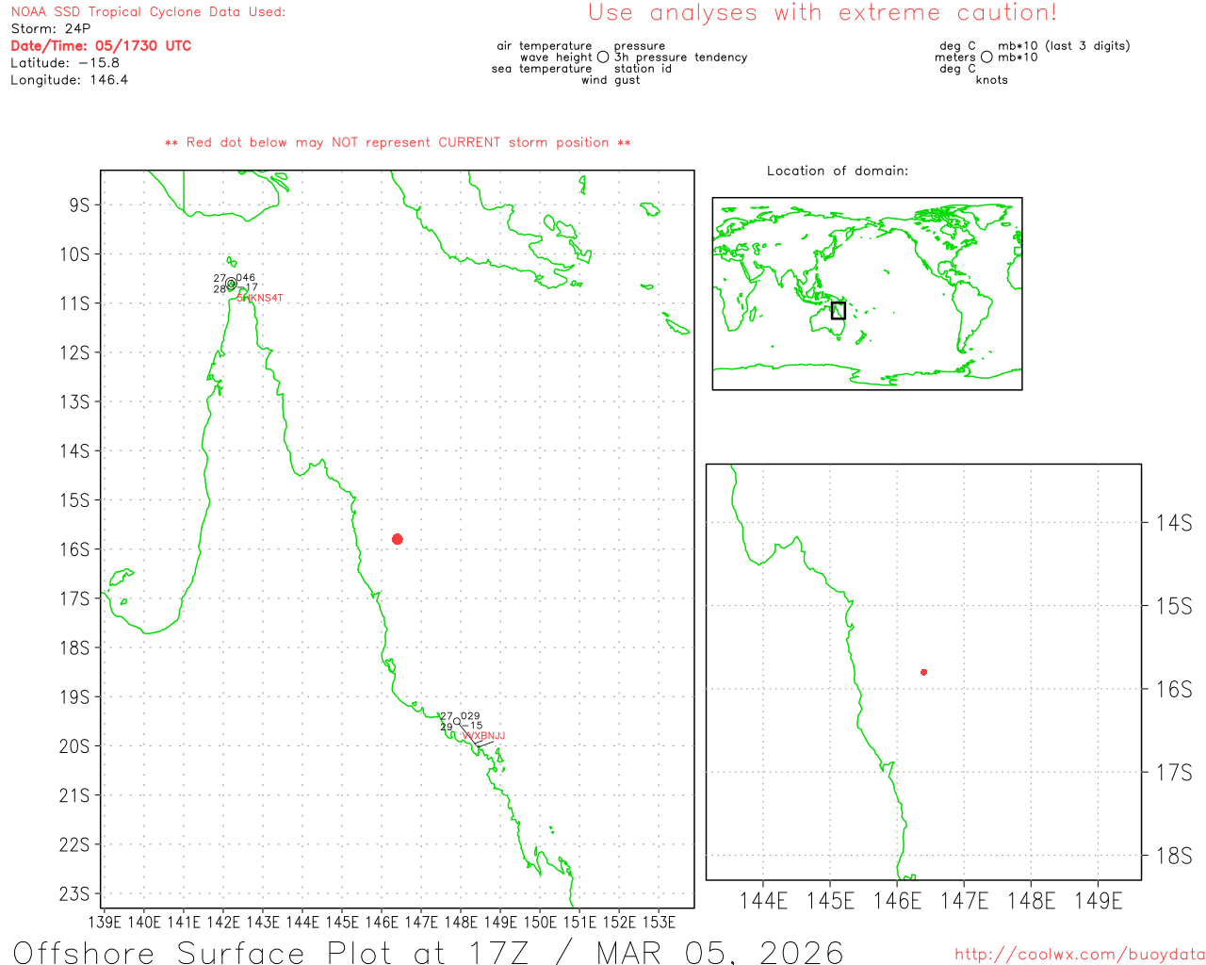Click the '3h pressure tendency' legend label
Screen dimensions: 1206x965
[x=680, y=57]
